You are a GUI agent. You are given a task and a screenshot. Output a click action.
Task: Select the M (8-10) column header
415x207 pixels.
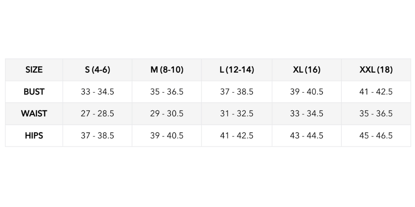pyautogui.click(x=167, y=70)
